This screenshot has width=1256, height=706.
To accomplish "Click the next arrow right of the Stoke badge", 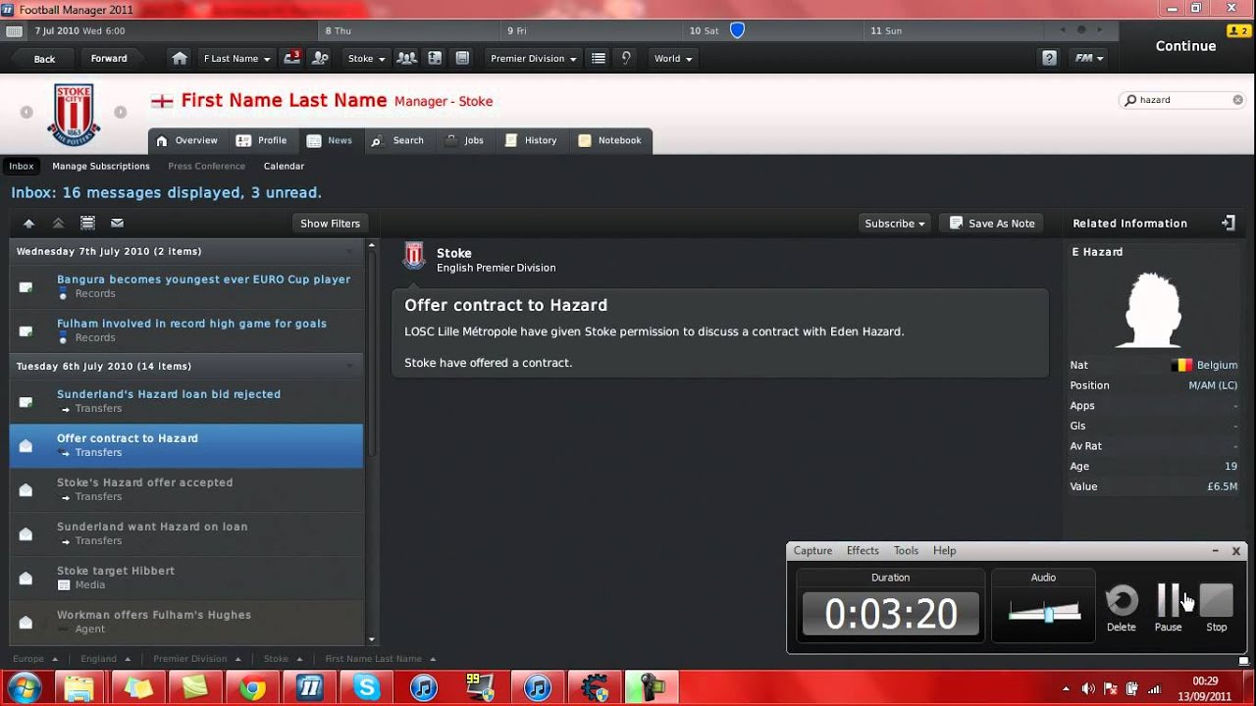I will [121, 112].
